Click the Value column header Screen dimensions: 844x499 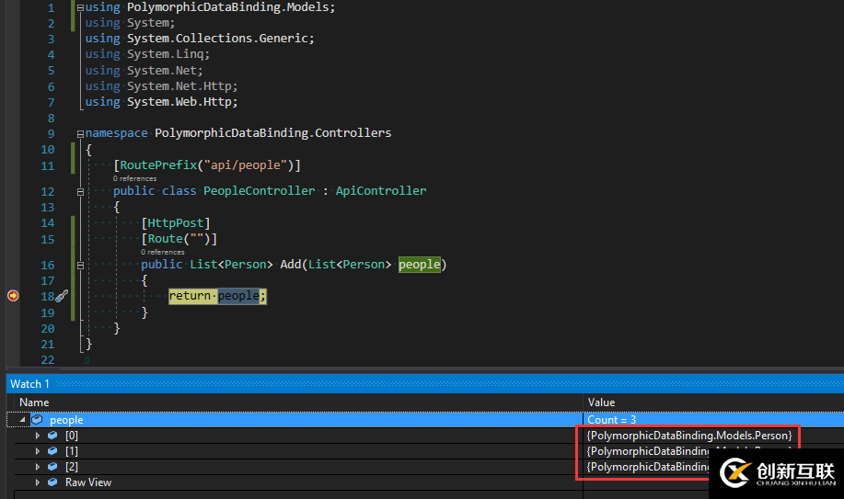pyautogui.click(x=601, y=403)
